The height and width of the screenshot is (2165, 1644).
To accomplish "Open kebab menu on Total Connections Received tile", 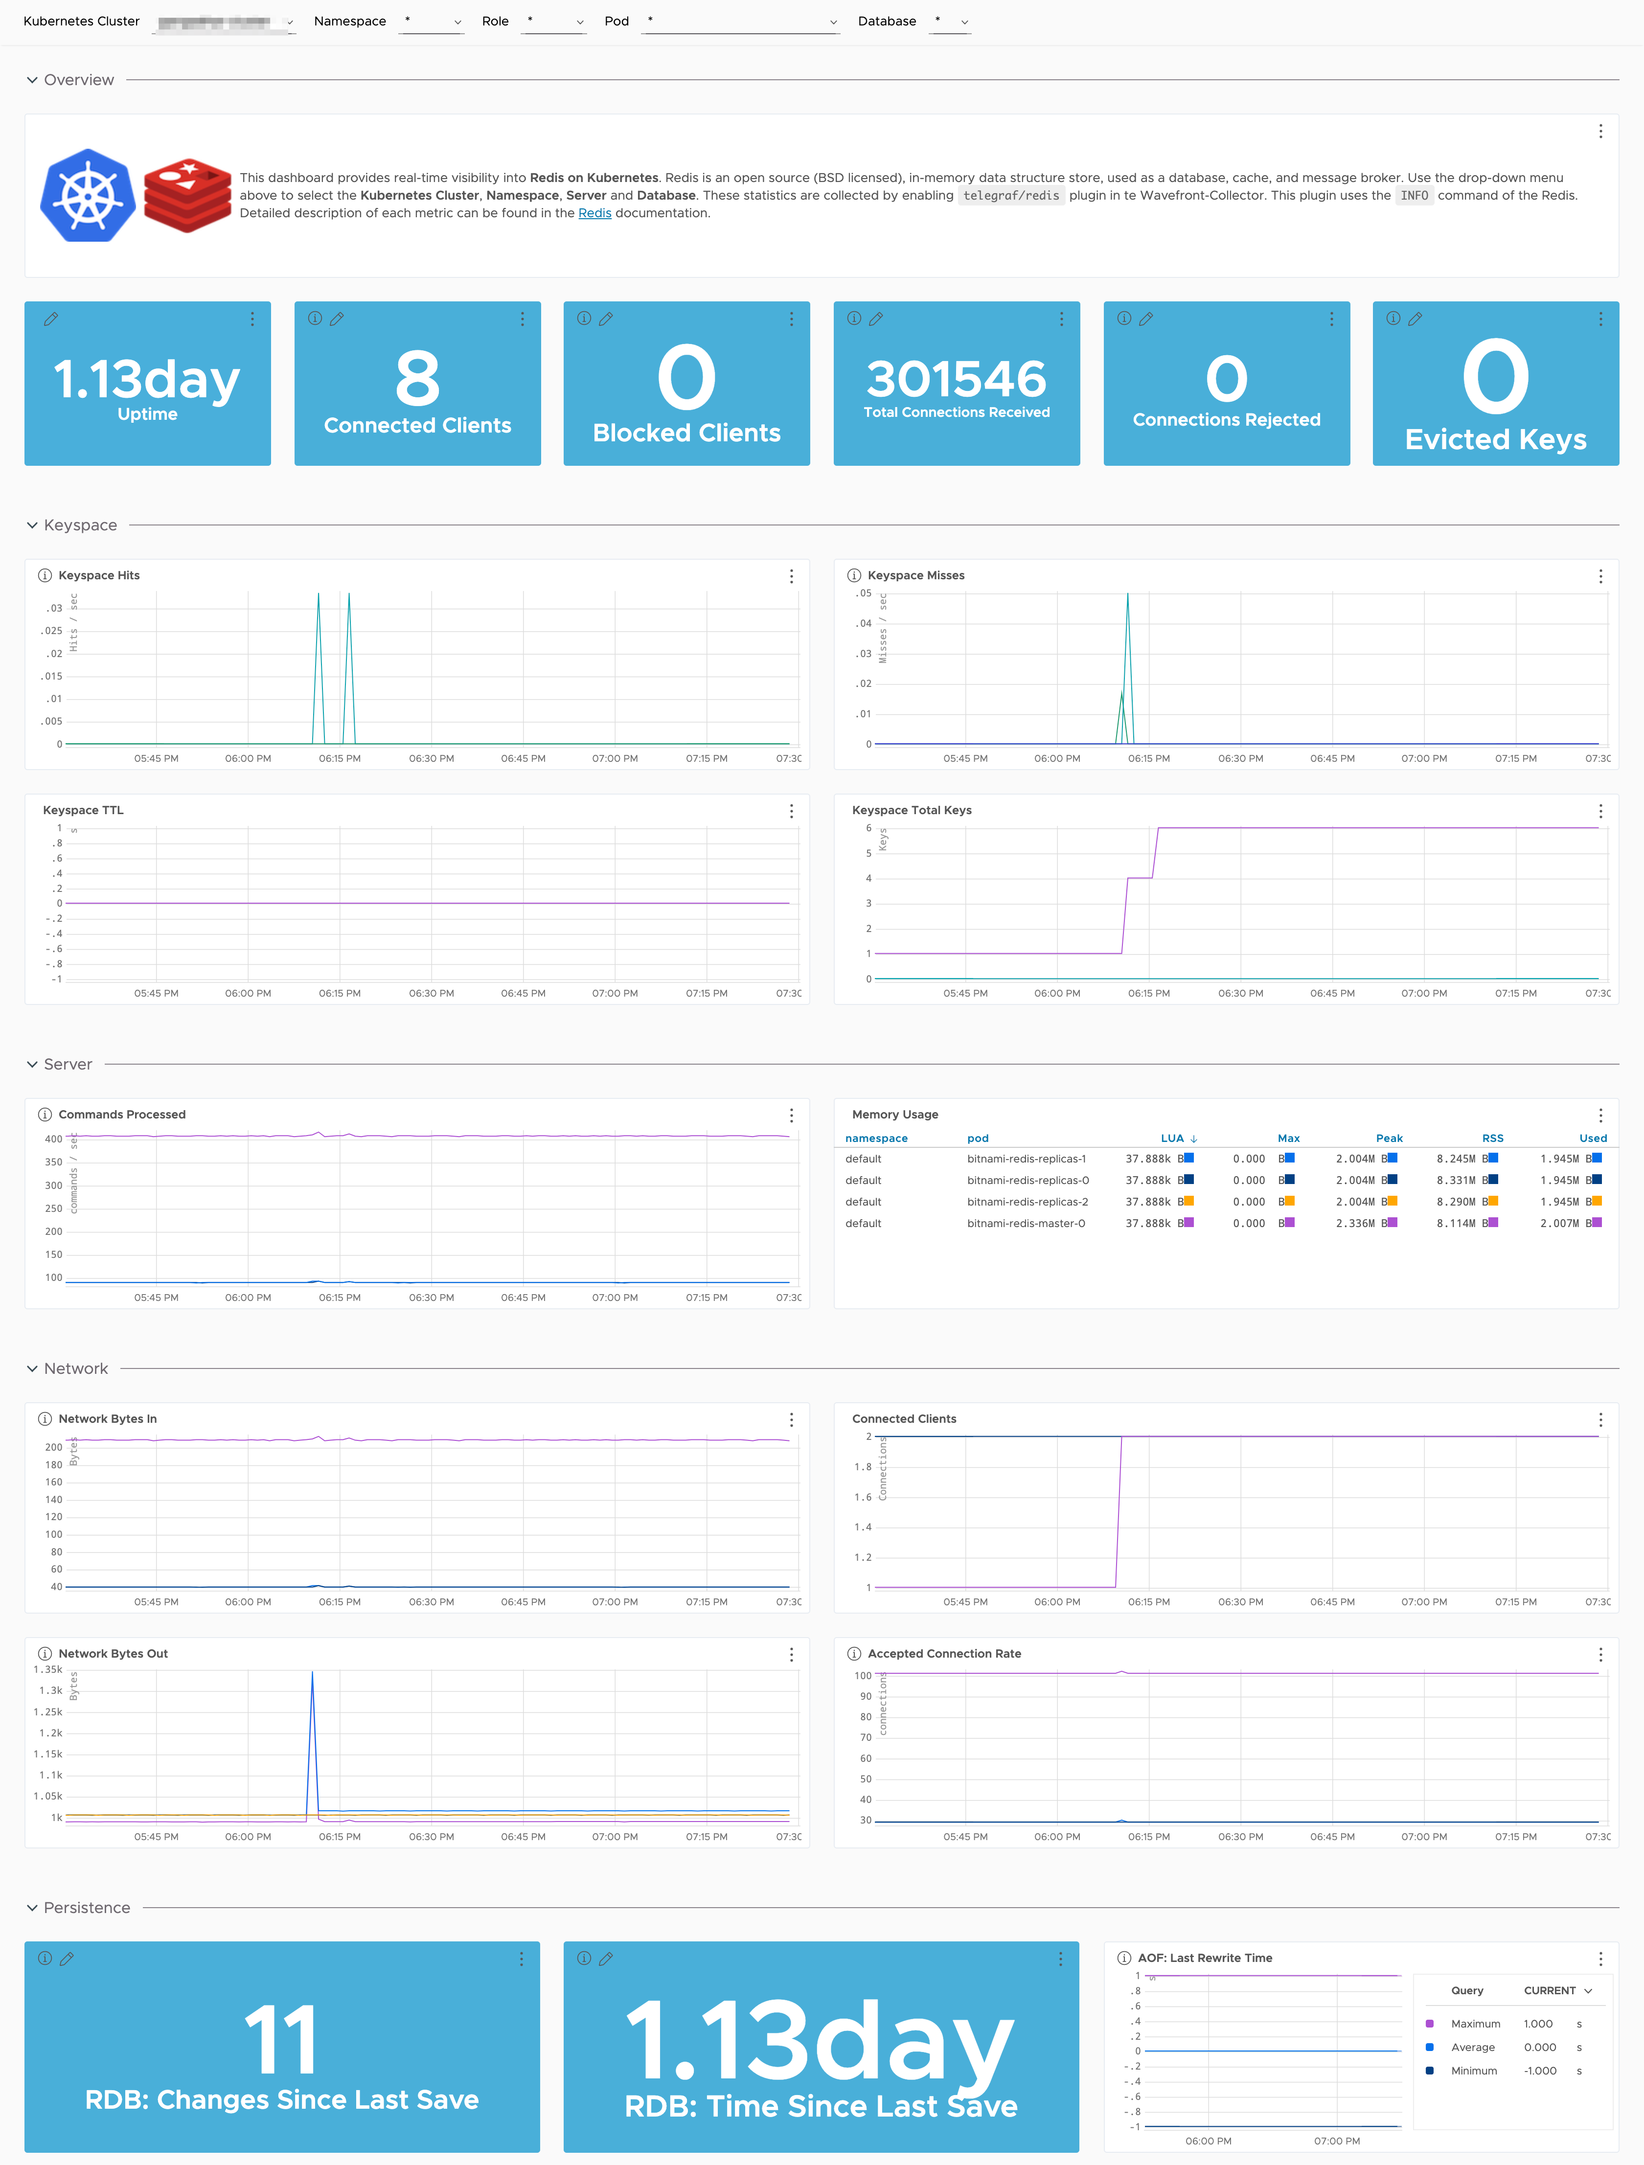I will 1062,319.
